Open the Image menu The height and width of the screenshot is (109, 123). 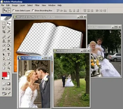click(x=15, y=5)
